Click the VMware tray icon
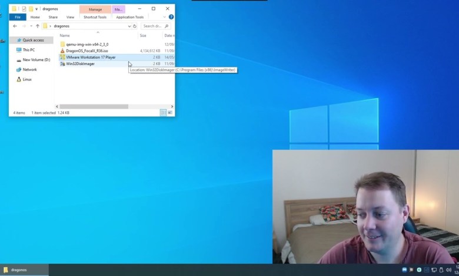This screenshot has height=276, width=459. point(427,270)
